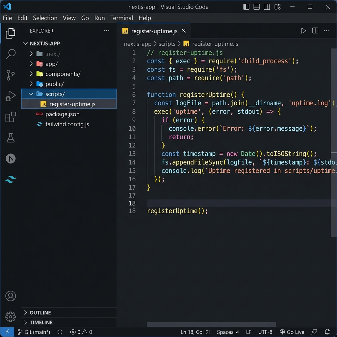Open the Tailwind CSS extension view
The width and height of the screenshot is (337, 337).
[10, 179]
